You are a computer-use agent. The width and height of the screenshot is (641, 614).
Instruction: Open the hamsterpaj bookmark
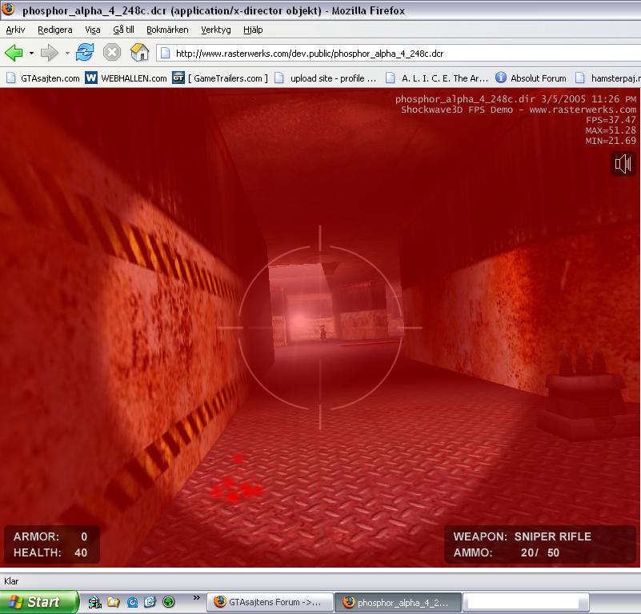(607, 78)
